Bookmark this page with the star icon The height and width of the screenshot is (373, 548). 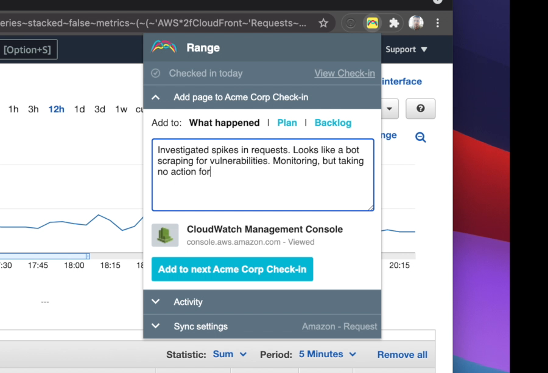point(323,23)
